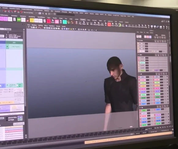Click the bright red shelf button
The height and width of the screenshot is (149, 178).
49,21
